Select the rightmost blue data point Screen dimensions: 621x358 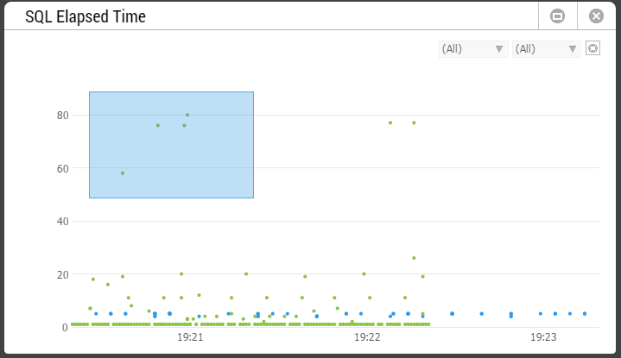tap(585, 314)
